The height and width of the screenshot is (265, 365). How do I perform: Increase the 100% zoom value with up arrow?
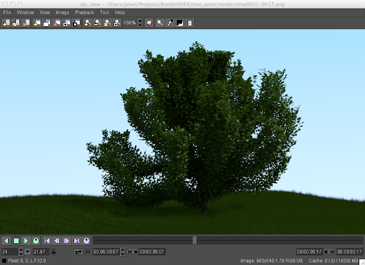coord(140,21)
